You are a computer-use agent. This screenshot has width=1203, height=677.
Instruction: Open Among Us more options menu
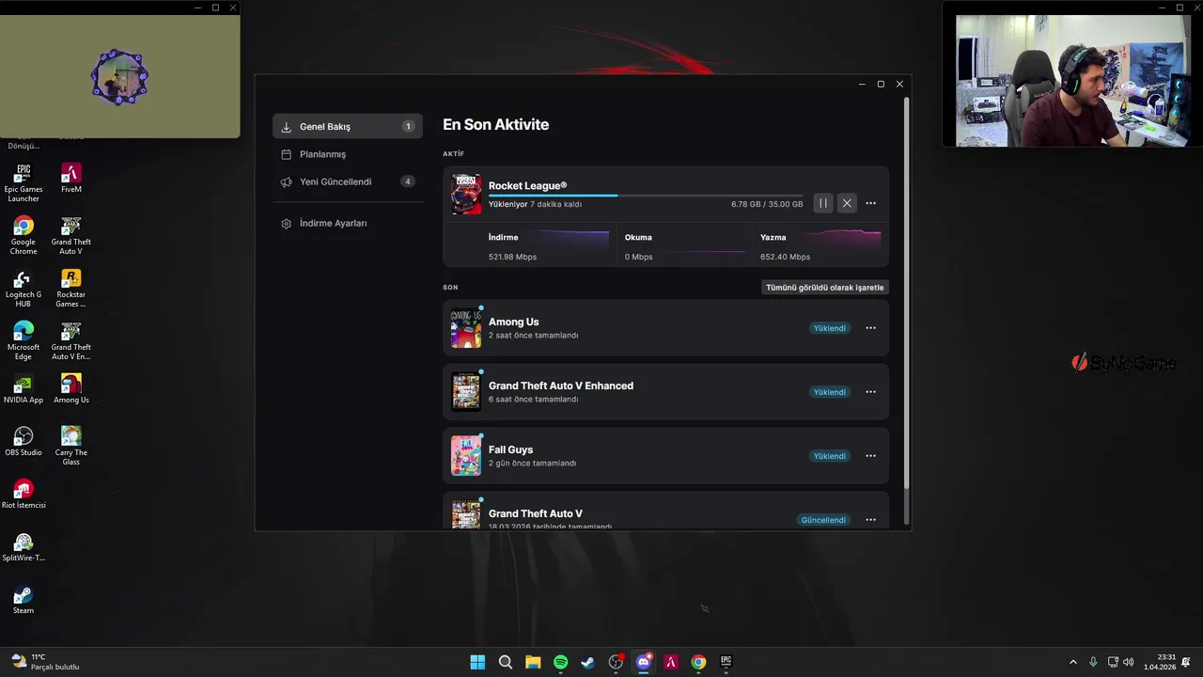tap(870, 328)
